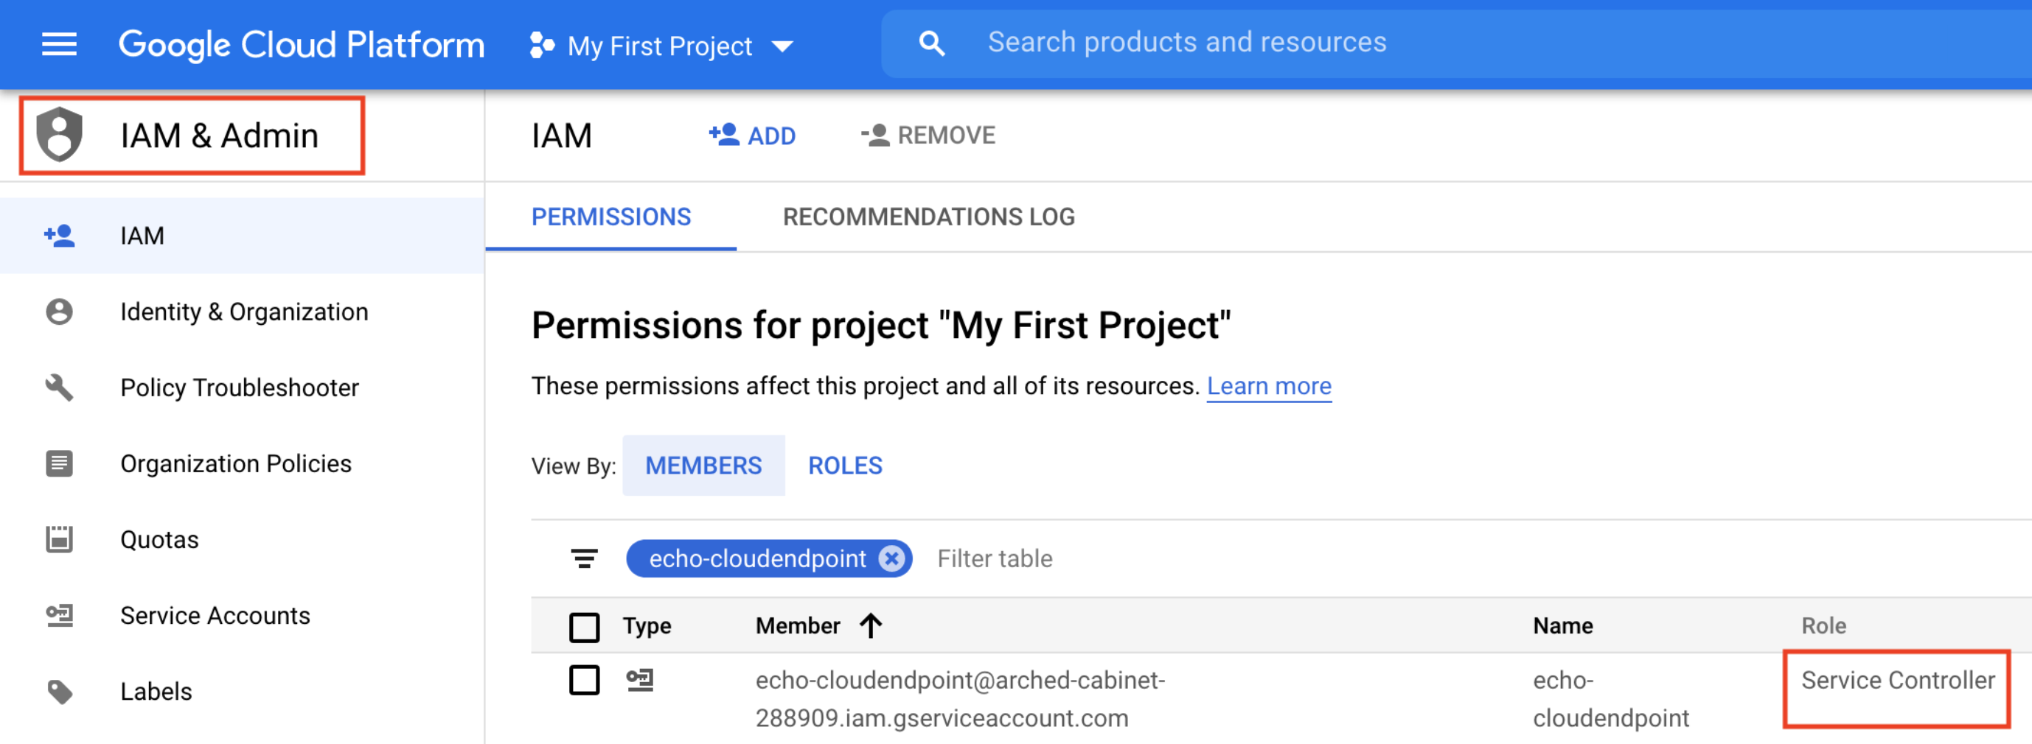Switch View By to ROLES

(x=845, y=465)
